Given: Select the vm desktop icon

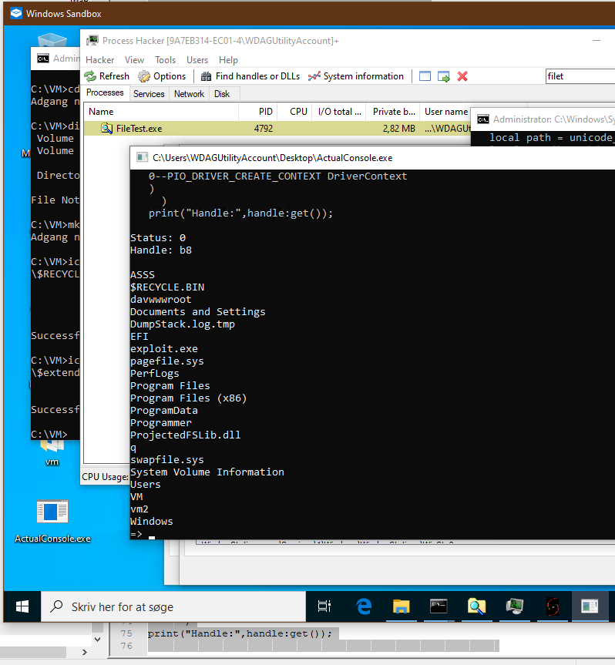Looking at the screenshot, I should click(52, 454).
